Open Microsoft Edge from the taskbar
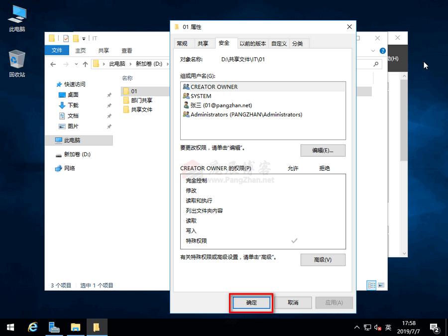 [32, 327]
